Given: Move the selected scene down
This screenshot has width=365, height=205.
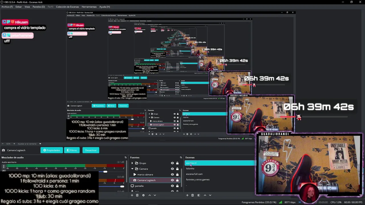Looking at the screenshot, I should [210, 195].
